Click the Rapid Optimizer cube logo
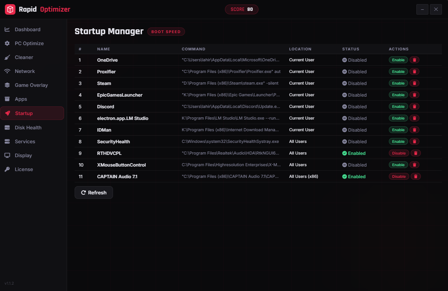This screenshot has height=291, width=448. click(10, 9)
